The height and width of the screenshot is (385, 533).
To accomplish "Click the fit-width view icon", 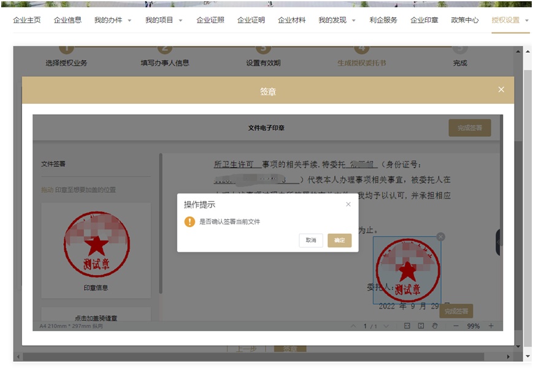I will pos(407,326).
